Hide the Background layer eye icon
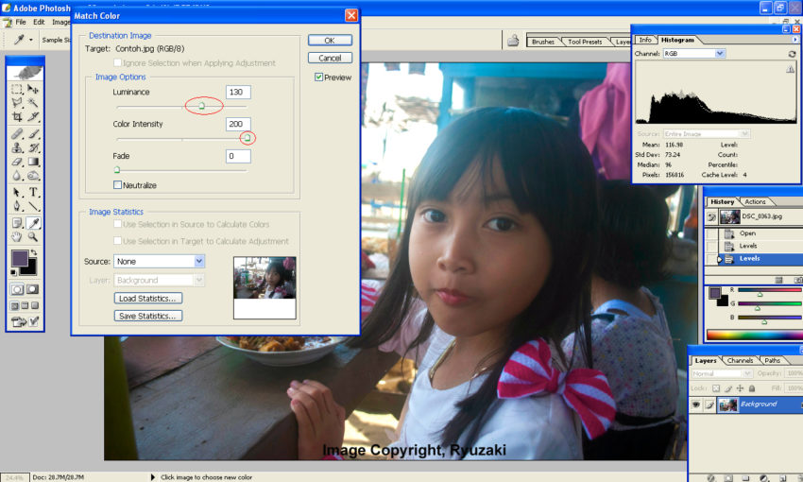 point(697,405)
